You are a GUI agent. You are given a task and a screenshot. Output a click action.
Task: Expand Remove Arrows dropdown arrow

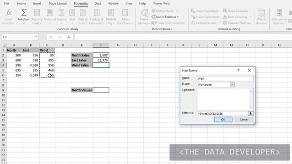click(x=220, y=23)
